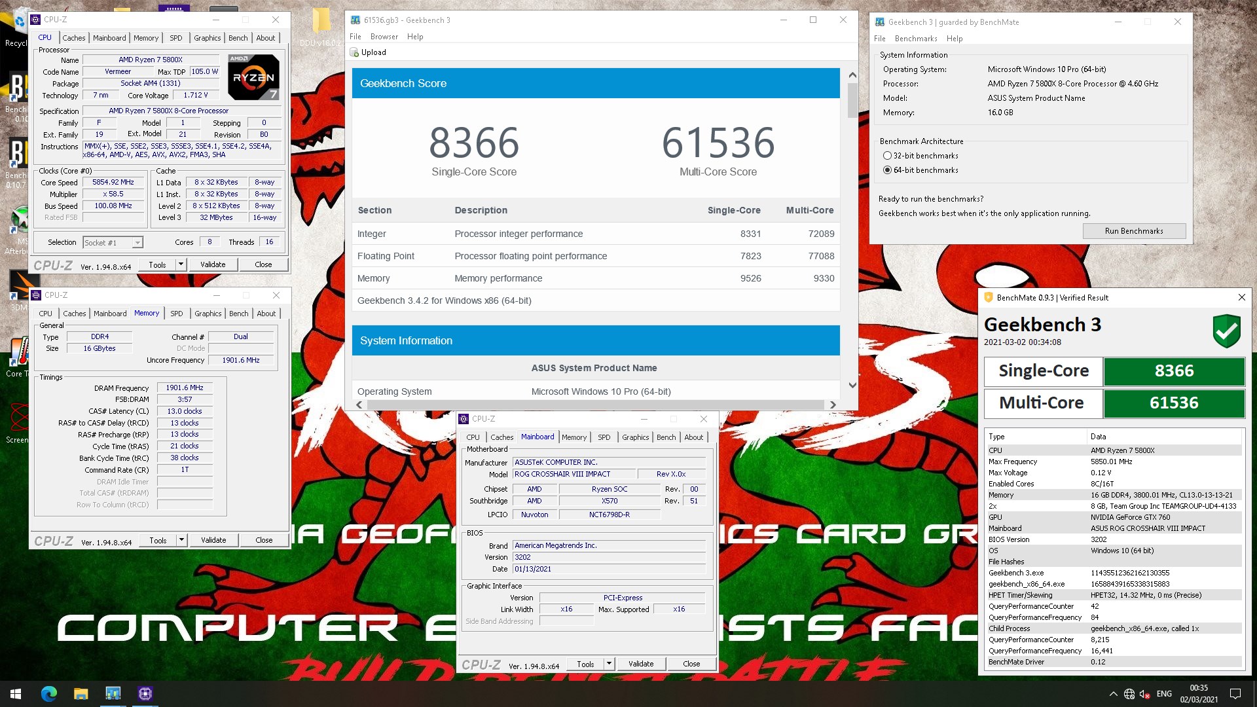Image resolution: width=1257 pixels, height=707 pixels.
Task: Click the 'Floating Point' row in Geekbench results
Action: pyautogui.click(x=596, y=256)
